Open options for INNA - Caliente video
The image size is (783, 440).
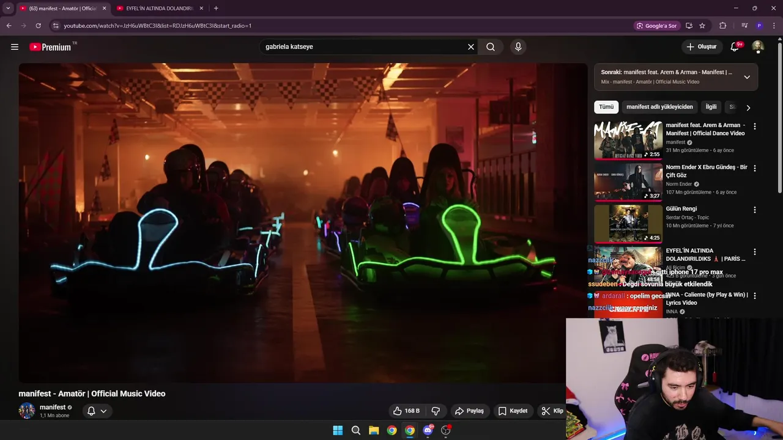(754, 296)
